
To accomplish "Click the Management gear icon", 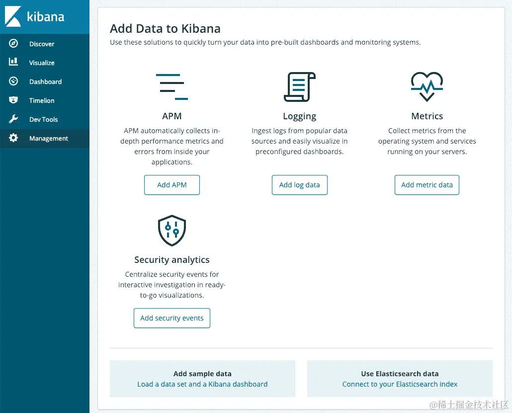I will point(13,138).
